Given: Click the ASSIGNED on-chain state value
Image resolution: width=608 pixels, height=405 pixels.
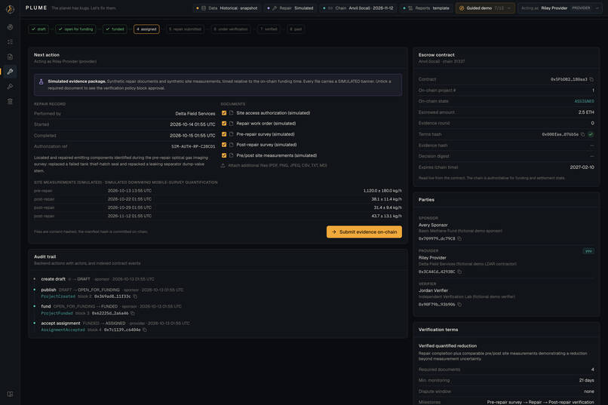Looking at the screenshot, I should tap(584, 102).
